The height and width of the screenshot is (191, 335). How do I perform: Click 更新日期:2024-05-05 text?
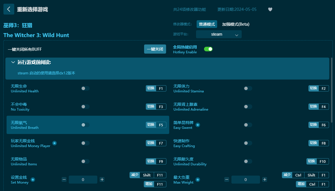[x=237, y=9]
